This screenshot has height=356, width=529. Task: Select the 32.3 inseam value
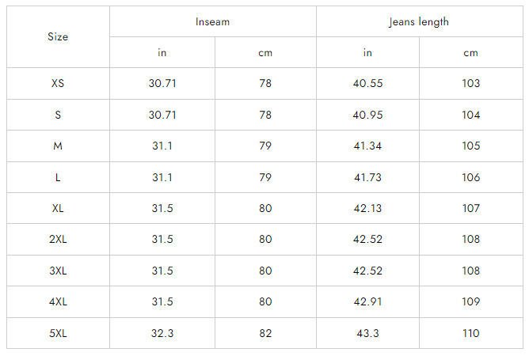162,333
